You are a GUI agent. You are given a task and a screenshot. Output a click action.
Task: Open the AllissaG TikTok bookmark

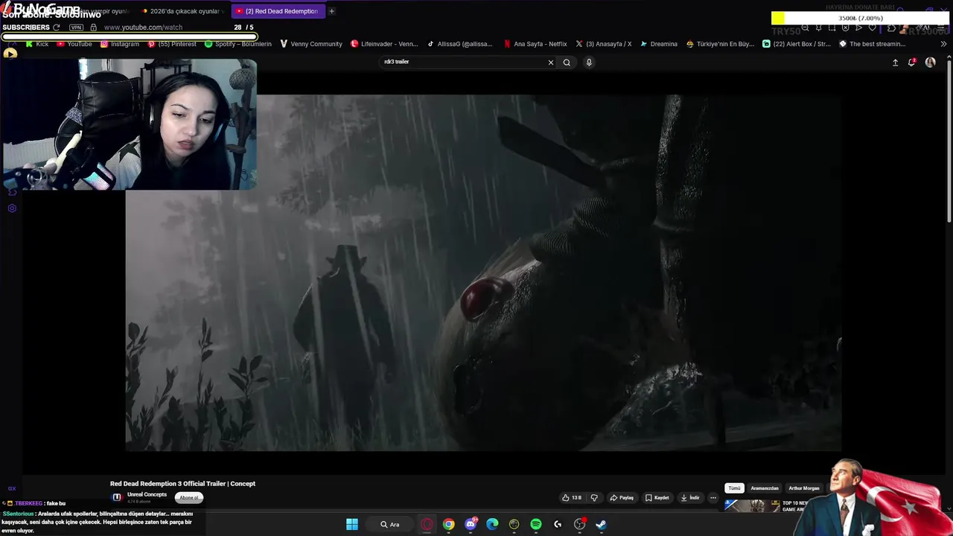(459, 44)
